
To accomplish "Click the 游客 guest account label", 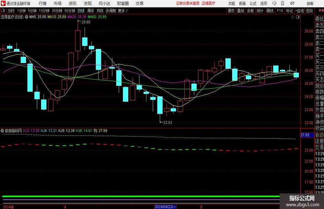I will [310, 3].
